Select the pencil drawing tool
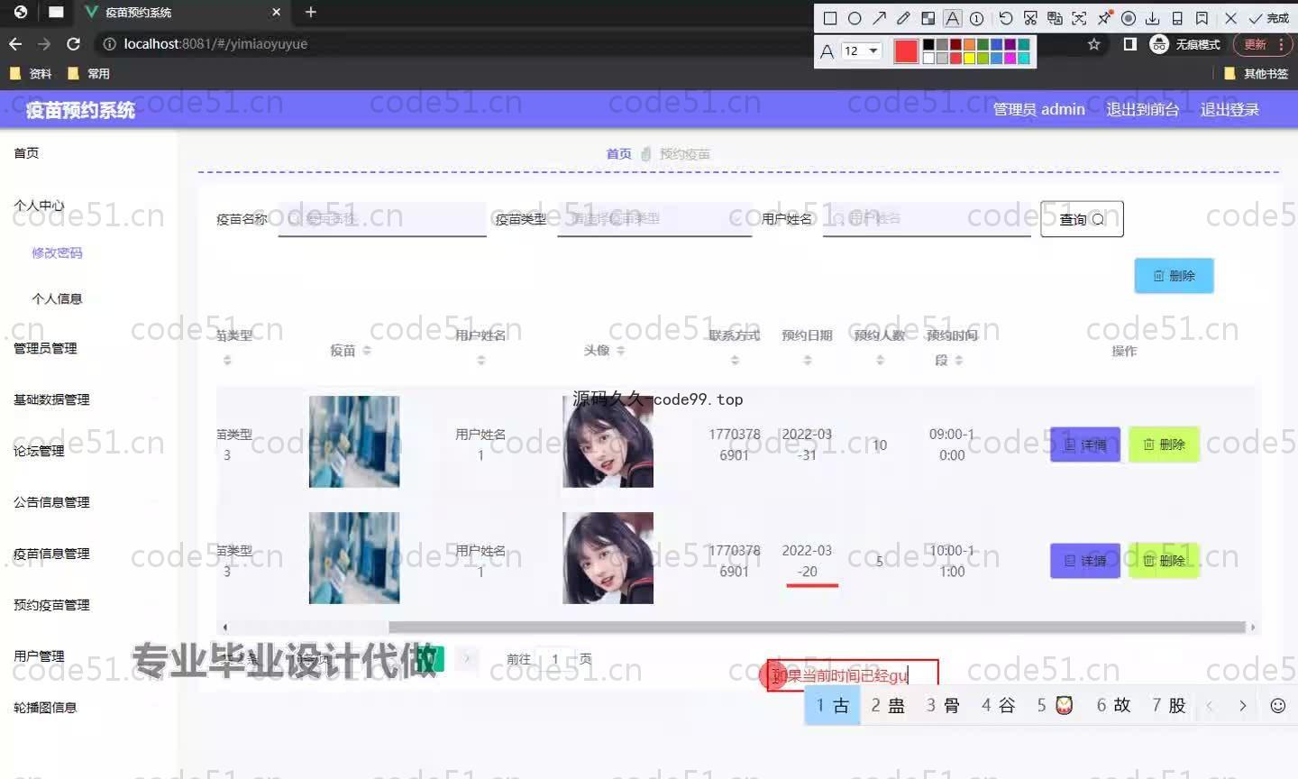 tap(903, 18)
